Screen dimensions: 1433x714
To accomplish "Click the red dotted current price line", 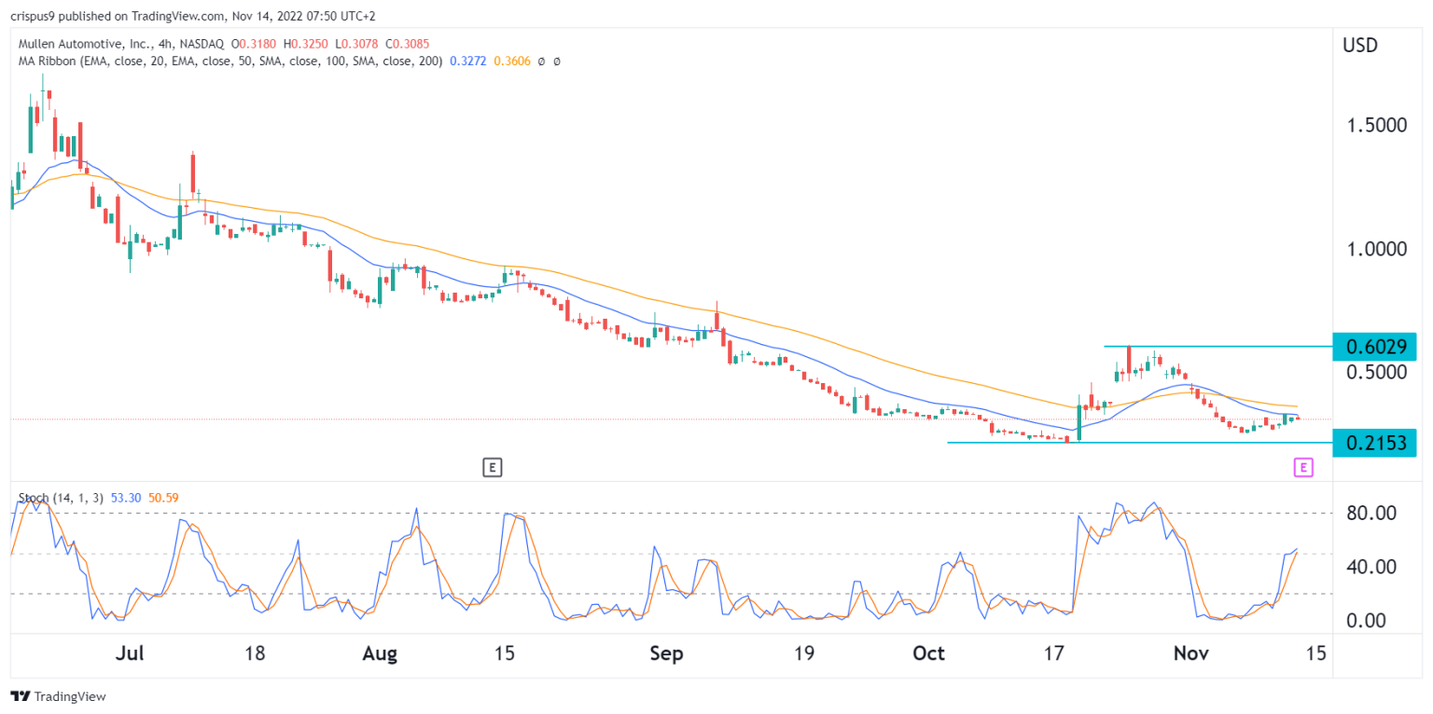I will [653, 419].
